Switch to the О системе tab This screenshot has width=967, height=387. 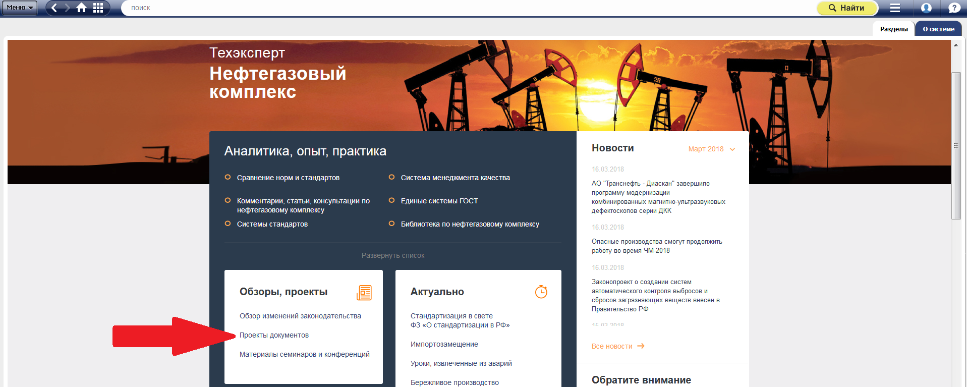tap(938, 29)
